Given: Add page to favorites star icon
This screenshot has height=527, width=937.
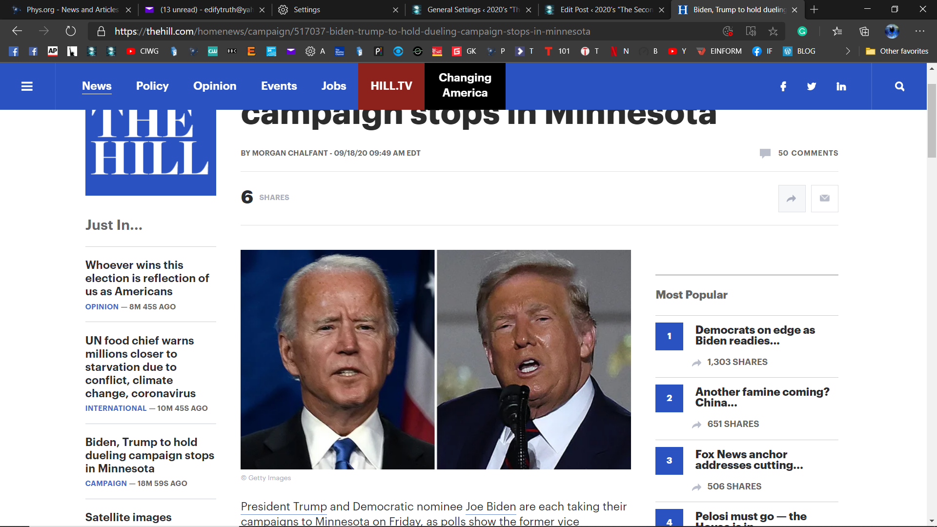Looking at the screenshot, I should click(x=773, y=31).
